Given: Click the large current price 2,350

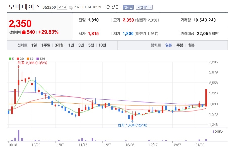Looking at the screenshot, I should [20, 23].
